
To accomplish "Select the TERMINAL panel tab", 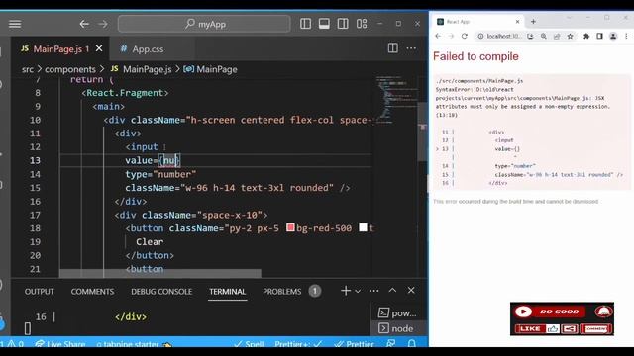I will click(227, 292).
